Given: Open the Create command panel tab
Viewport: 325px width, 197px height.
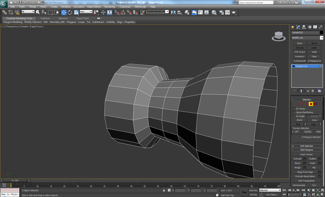Looking at the screenshot, I should [292, 27].
